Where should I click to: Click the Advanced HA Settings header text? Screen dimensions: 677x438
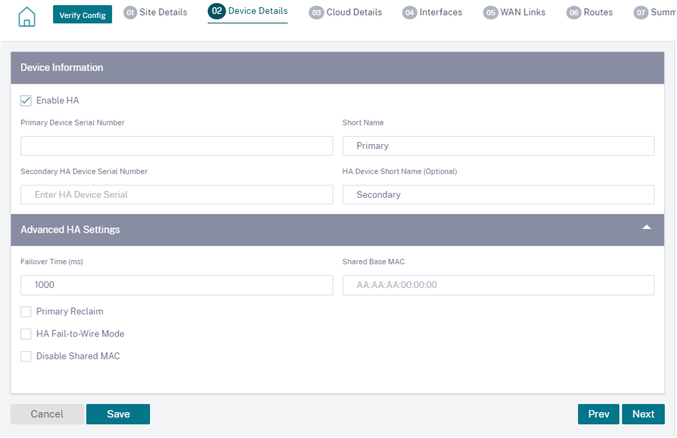[x=70, y=230]
